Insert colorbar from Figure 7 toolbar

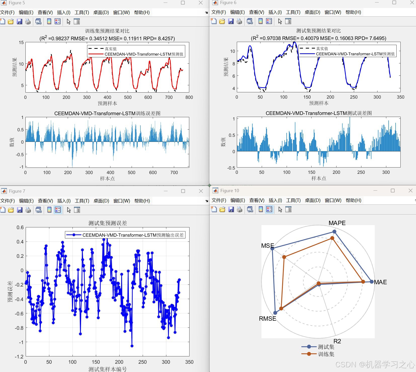tap(50, 210)
